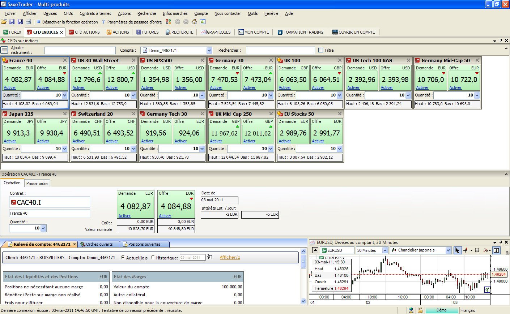Close the Relevé de compte tab

[75, 244]
